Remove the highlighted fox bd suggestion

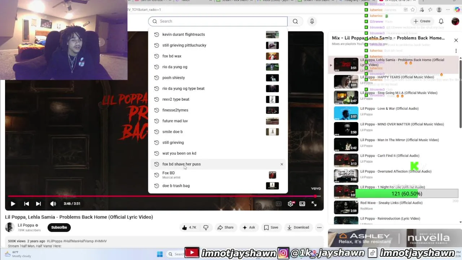point(282,164)
